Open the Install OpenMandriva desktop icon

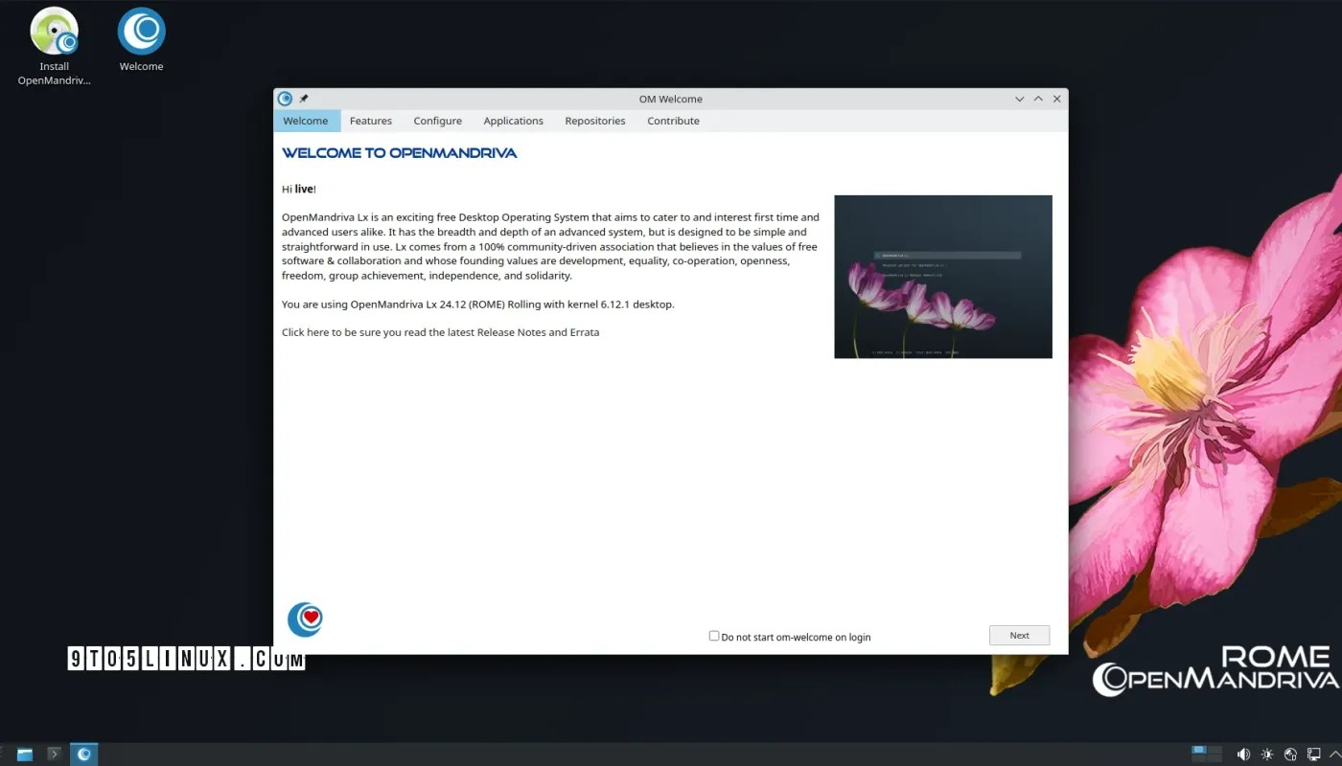[x=55, y=46]
